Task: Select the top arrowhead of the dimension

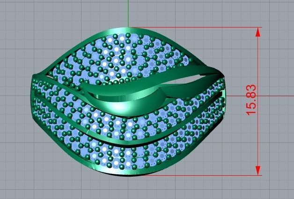Action: (x=258, y=32)
